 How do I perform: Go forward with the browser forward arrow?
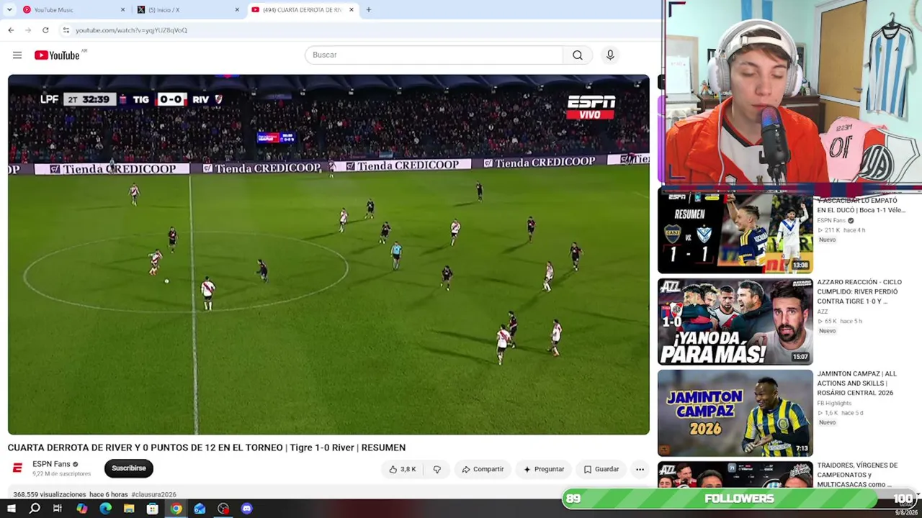(28, 30)
